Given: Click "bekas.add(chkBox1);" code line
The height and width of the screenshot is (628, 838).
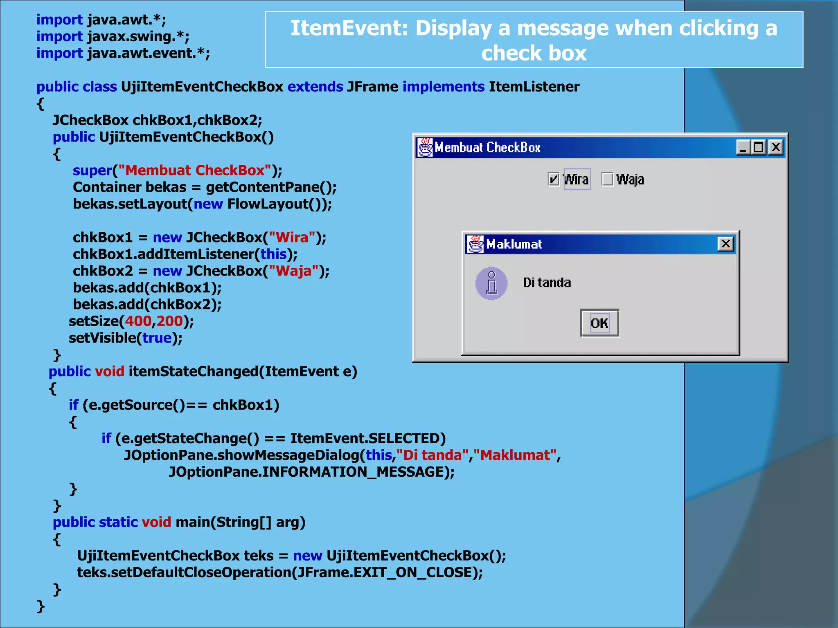Looking at the screenshot, I should click(147, 288).
